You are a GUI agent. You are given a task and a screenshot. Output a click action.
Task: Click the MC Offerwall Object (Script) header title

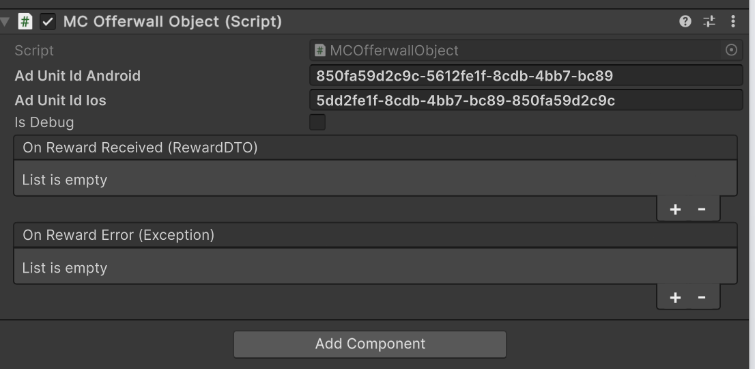[172, 21]
